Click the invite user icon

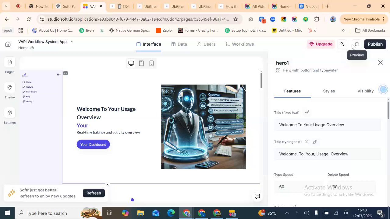point(342,44)
